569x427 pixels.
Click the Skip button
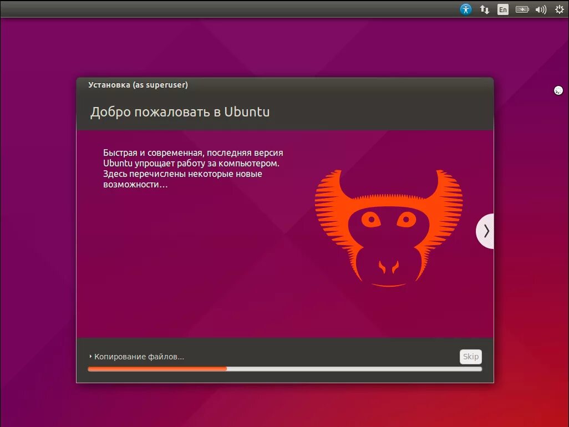tap(471, 357)
